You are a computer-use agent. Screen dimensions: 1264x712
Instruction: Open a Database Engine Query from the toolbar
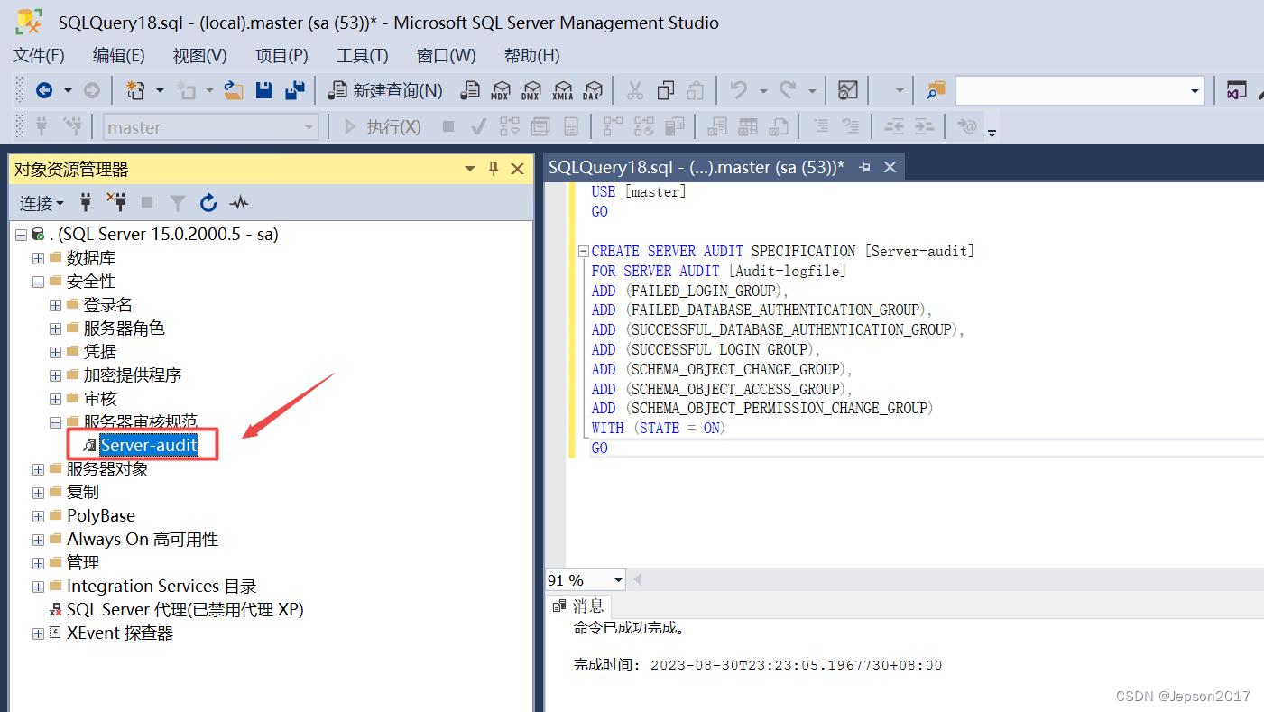470,90
